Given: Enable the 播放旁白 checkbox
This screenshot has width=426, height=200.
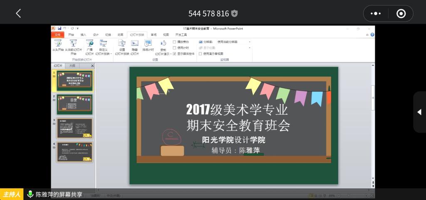Looking at the screenshot, I should click(175, 42).
